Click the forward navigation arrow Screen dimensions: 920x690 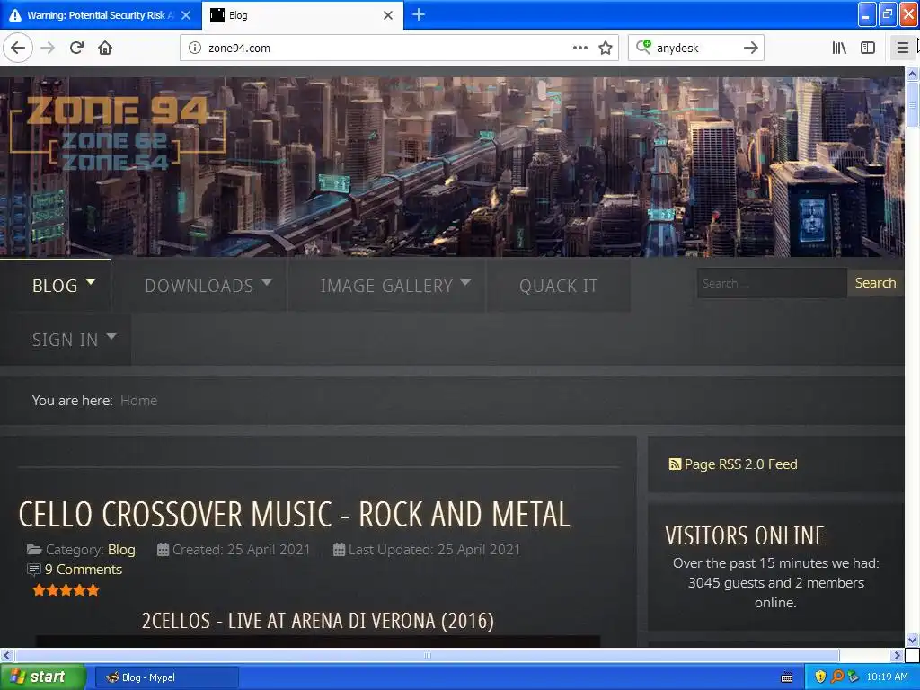coord(48,48)
